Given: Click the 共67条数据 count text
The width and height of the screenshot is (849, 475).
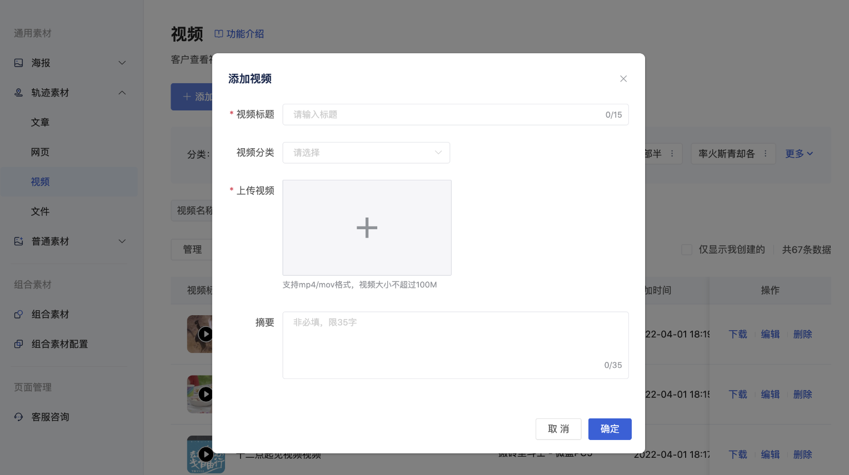Looking at the screenshot, I should 806,250.
